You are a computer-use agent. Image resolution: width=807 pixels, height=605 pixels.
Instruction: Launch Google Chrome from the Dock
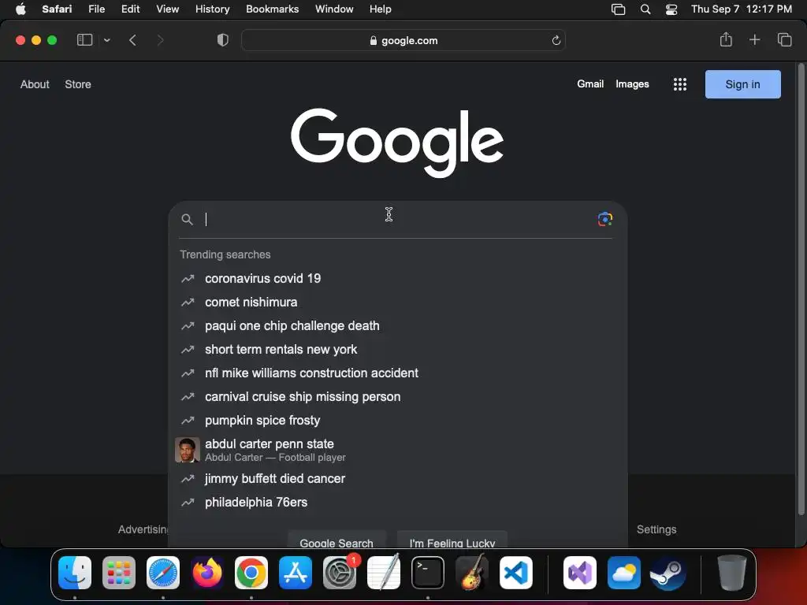pos(251,573)
